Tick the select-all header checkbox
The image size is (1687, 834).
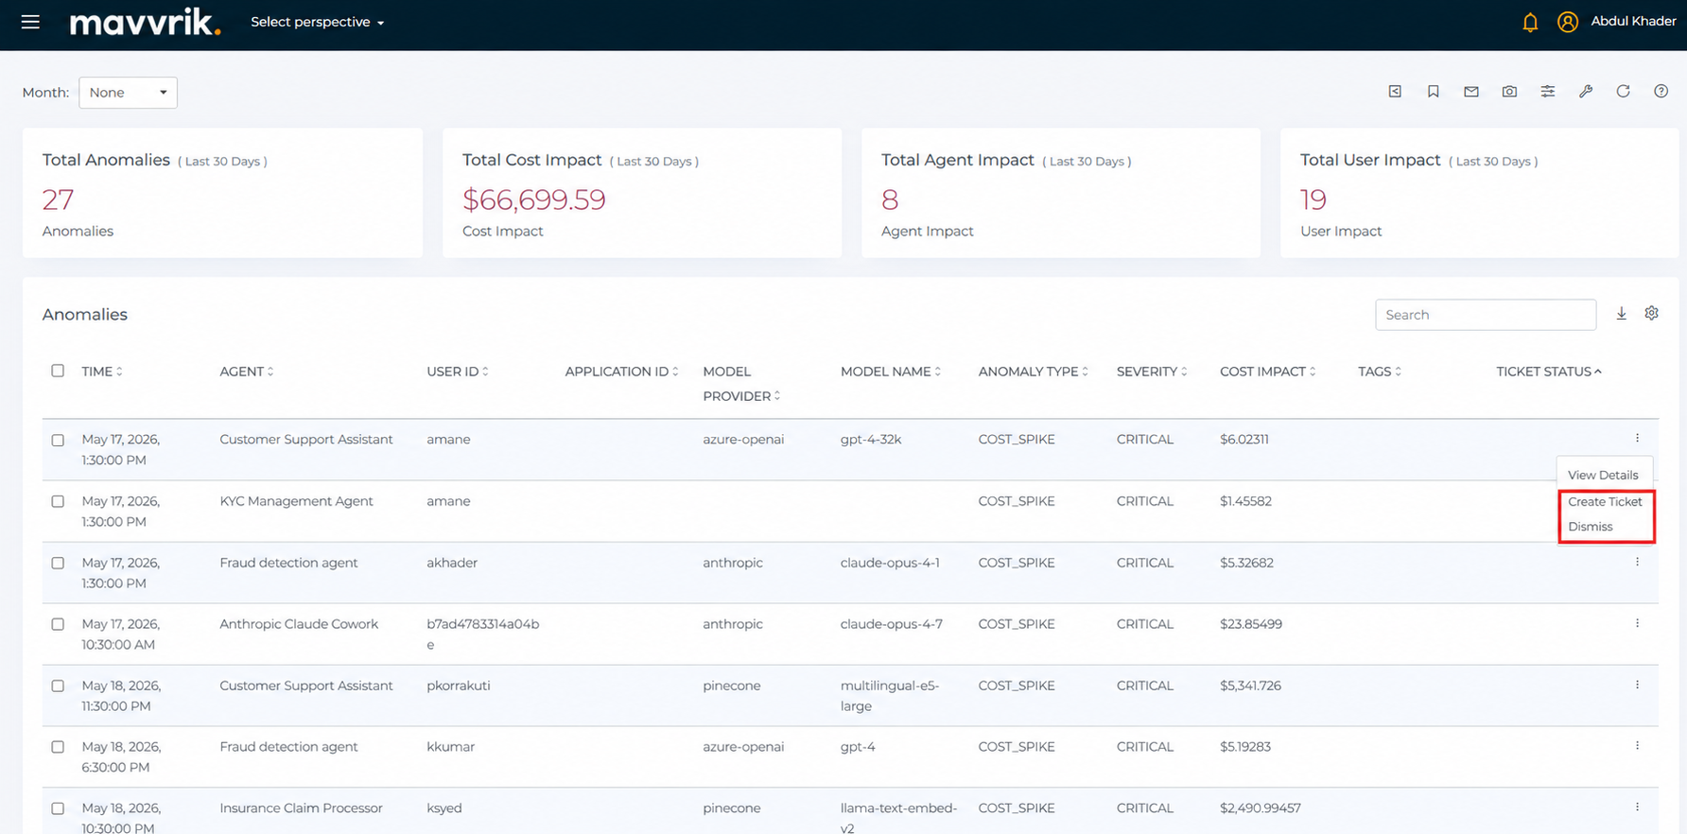[58, 371]
